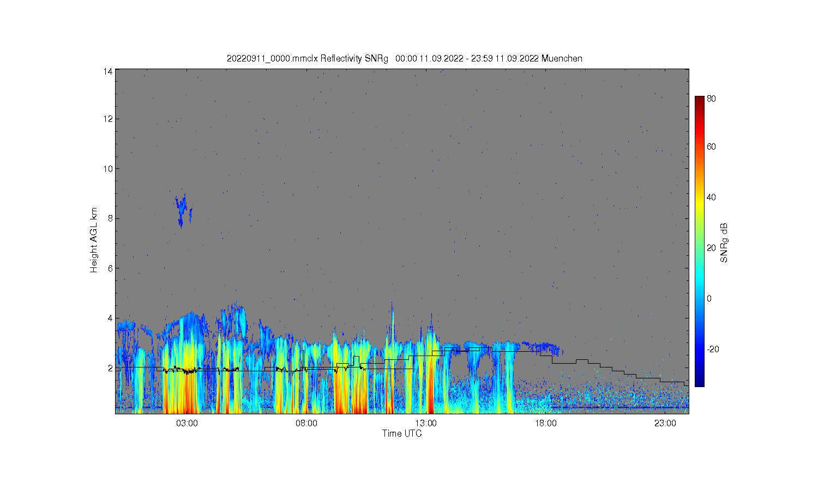Click the 03:00 time tick label
818x490 pixels.
[187, 423]
